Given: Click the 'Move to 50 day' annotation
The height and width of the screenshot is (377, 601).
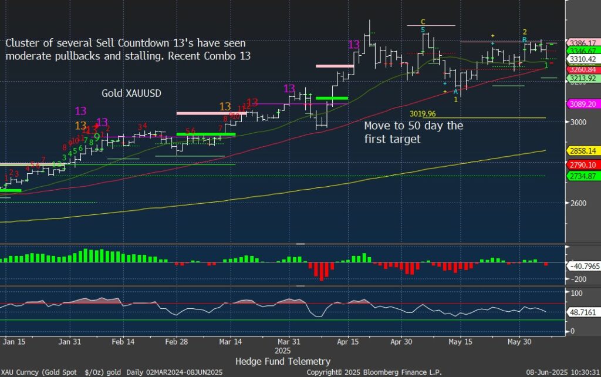Looking at the screenshot, I should pyautogui.click(x=414, y=132).
